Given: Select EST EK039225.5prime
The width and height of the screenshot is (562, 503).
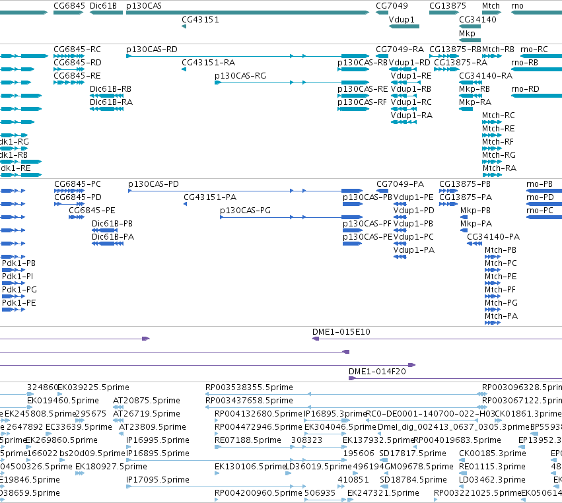Looking at the screenshot, I should point(94,387).
